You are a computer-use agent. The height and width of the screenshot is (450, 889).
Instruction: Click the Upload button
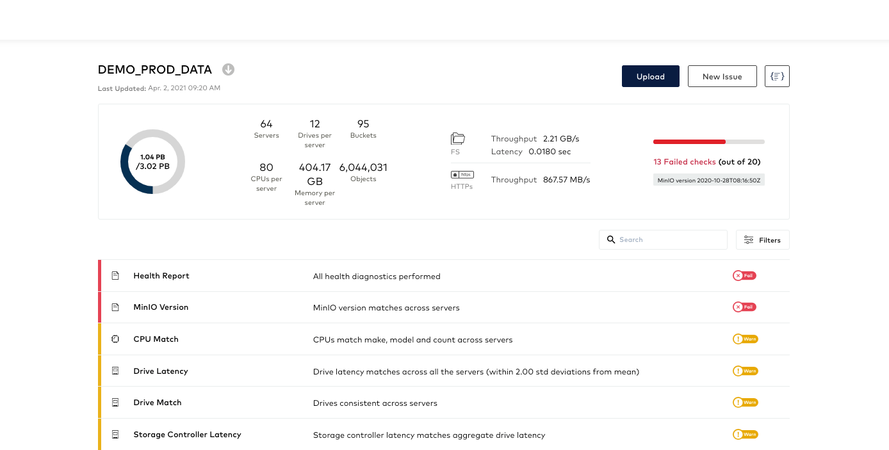[650, 76]
